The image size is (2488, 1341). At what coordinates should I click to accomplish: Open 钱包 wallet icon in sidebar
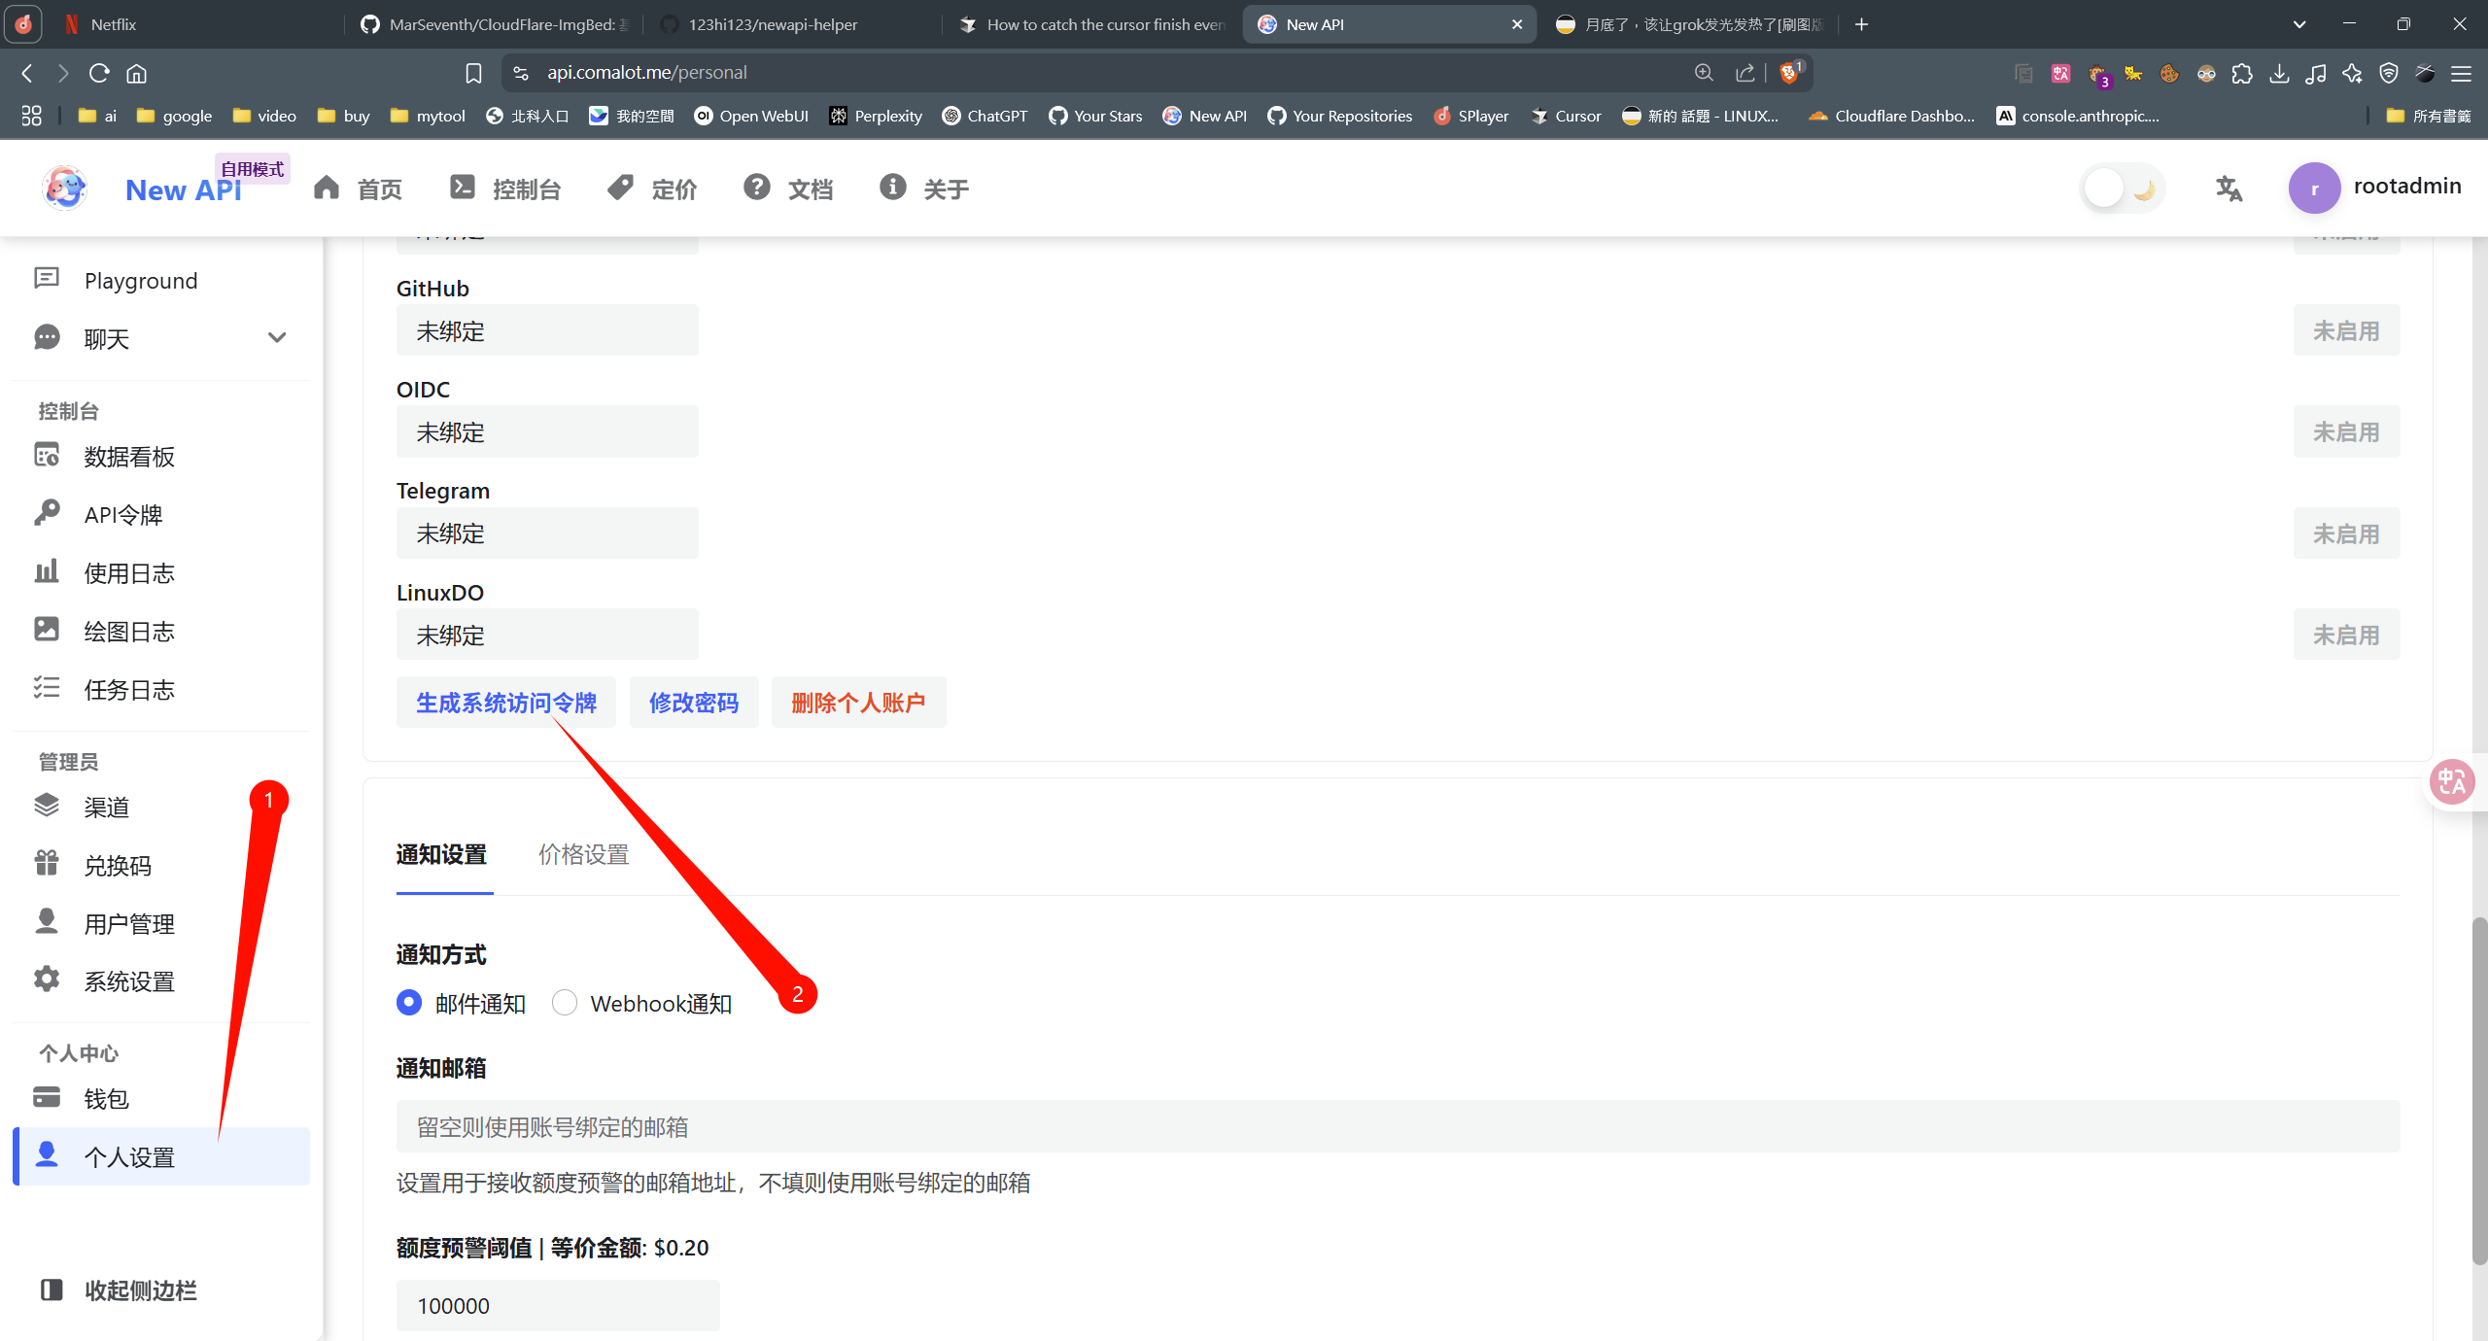[x=47, y=1097]
